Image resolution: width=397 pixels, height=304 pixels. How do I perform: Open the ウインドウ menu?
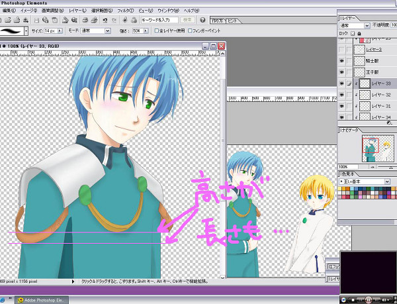[168, 11]
